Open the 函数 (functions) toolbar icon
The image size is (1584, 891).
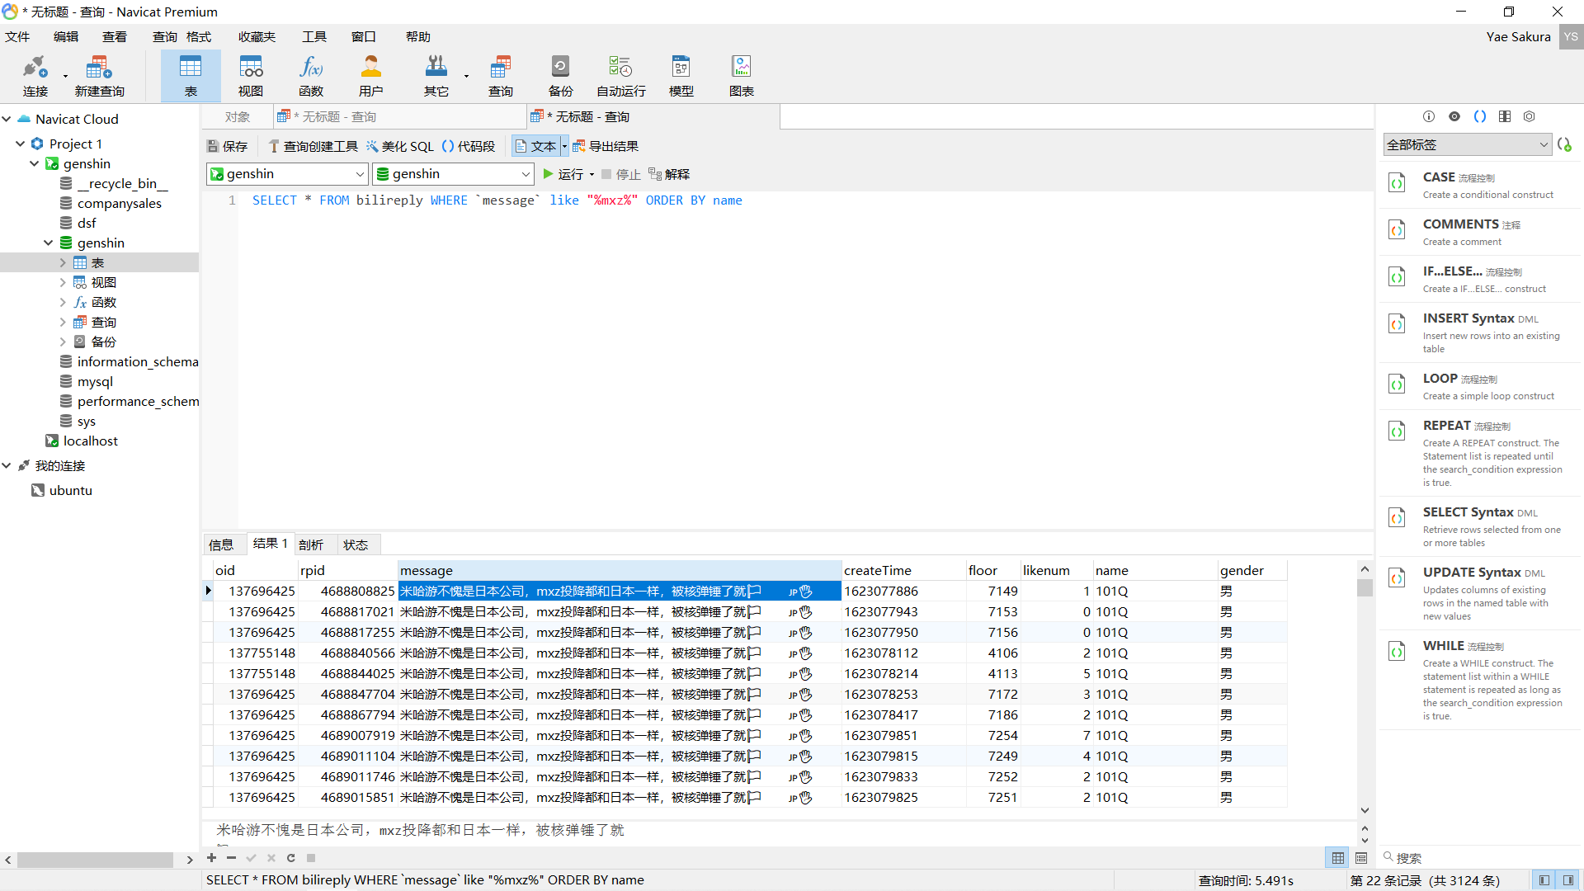click(x=311, y=76)
